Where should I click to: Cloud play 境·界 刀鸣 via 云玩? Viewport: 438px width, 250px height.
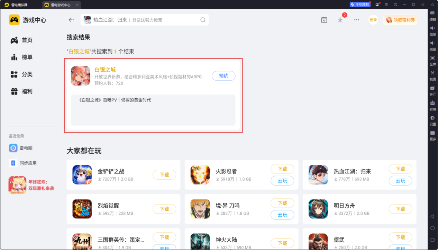click(282, 215)
